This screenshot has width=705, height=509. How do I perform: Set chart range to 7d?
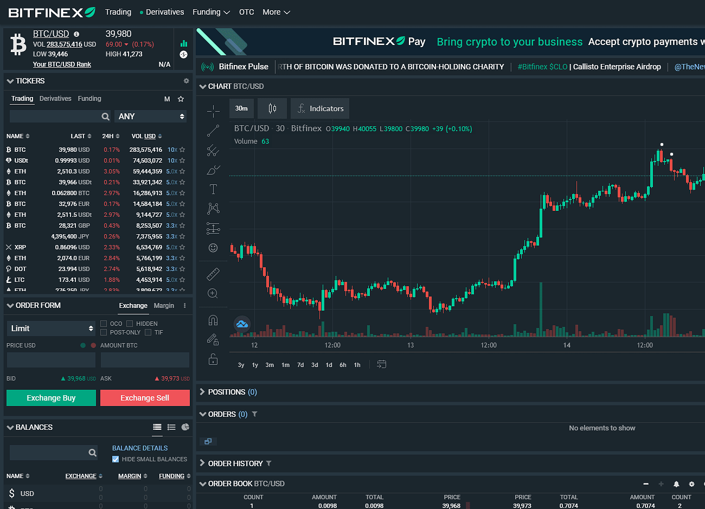click(300, 365)
